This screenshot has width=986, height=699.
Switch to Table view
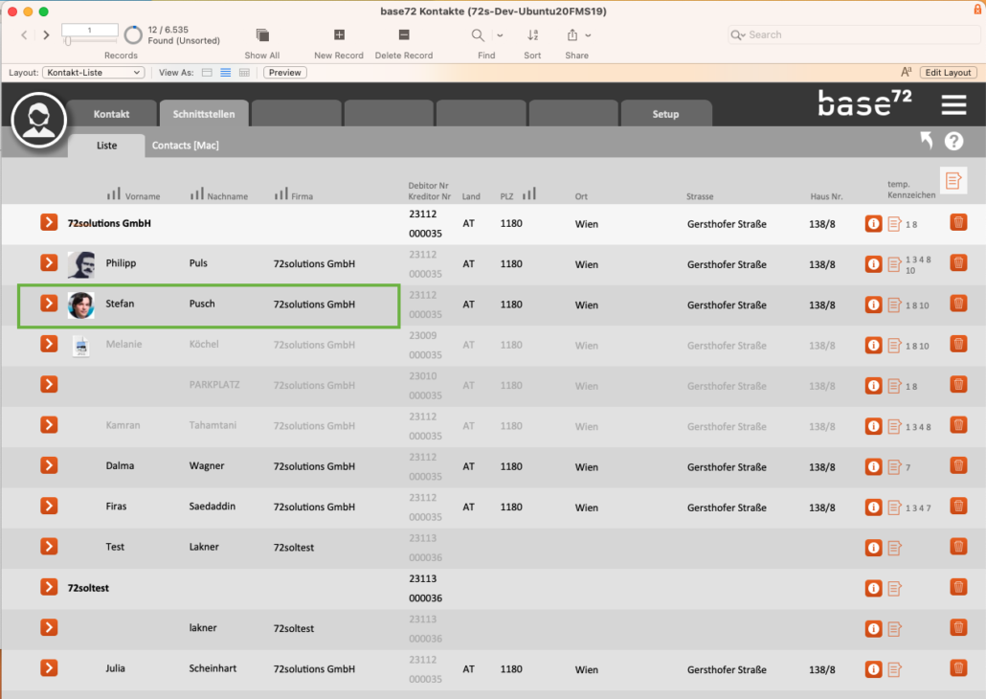[245, 73]
